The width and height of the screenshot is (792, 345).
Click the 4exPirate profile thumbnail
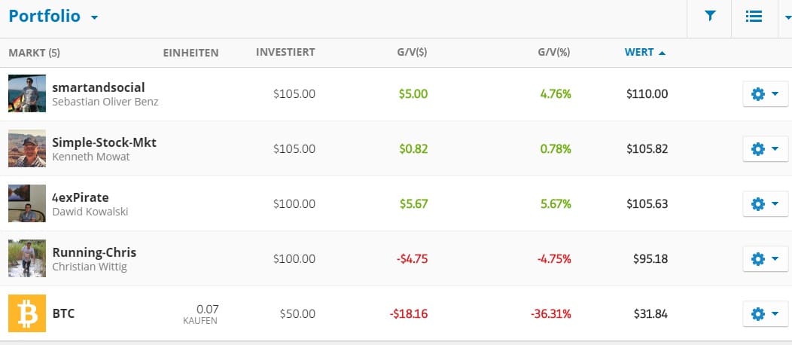click(x=27, y=203)
